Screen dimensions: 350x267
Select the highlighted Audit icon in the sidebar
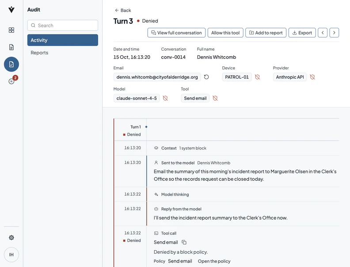click(11, 64)
